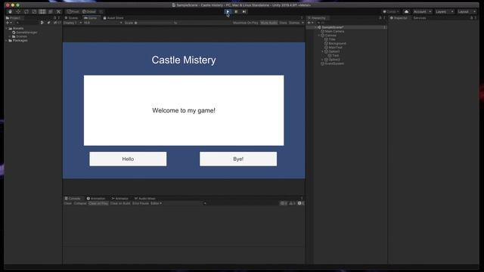This screenshot has height=272, width=484.
Task: Toggle Global handle rotation
Action: (x=89, y=12)
